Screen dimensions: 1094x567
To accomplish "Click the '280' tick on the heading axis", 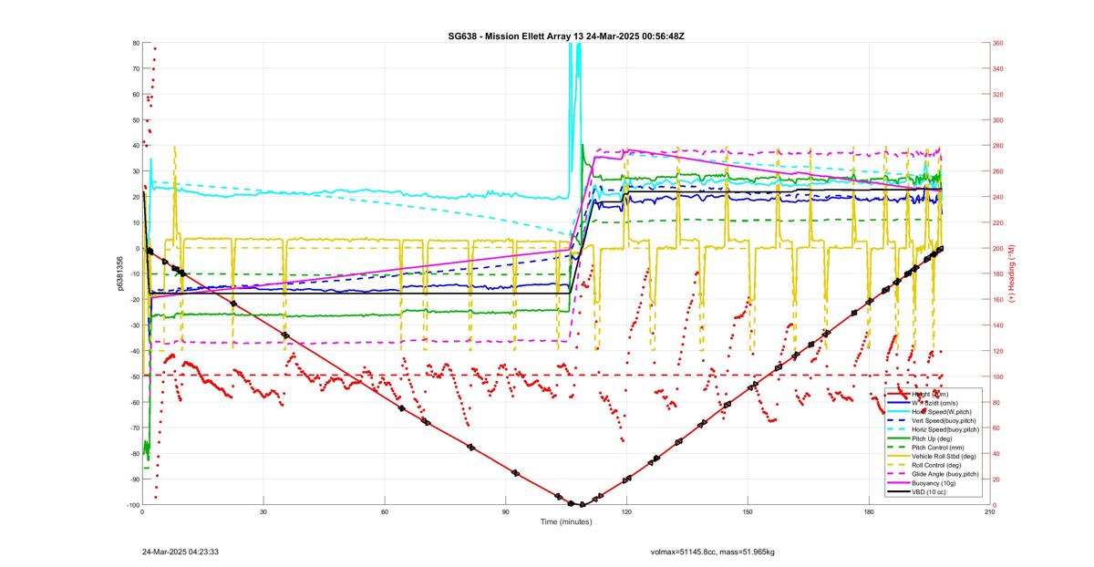I will click(998, 146).
